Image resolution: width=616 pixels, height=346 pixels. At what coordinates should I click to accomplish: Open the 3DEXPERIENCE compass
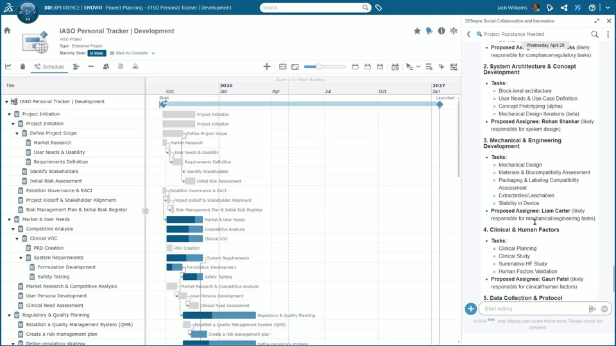point(28,12)
